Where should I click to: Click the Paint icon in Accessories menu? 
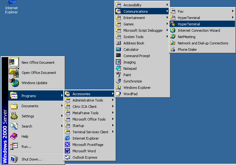point(118,75)
